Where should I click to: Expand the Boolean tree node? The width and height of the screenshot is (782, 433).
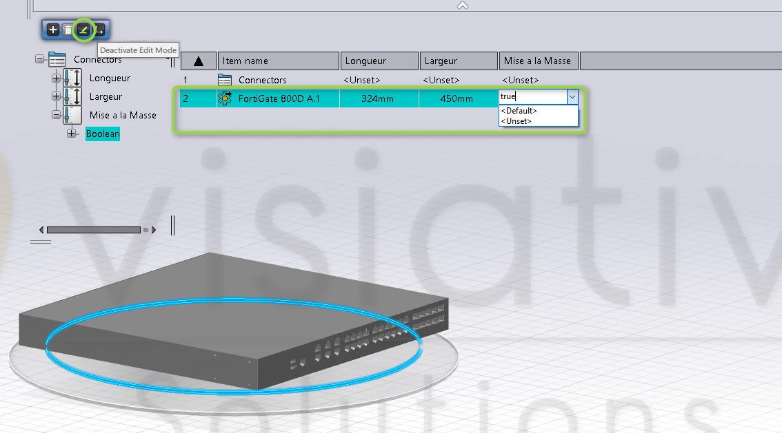coord(71,134)
